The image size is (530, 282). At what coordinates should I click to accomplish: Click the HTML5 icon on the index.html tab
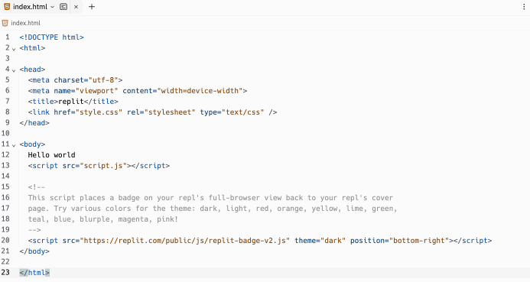(7, 7)
